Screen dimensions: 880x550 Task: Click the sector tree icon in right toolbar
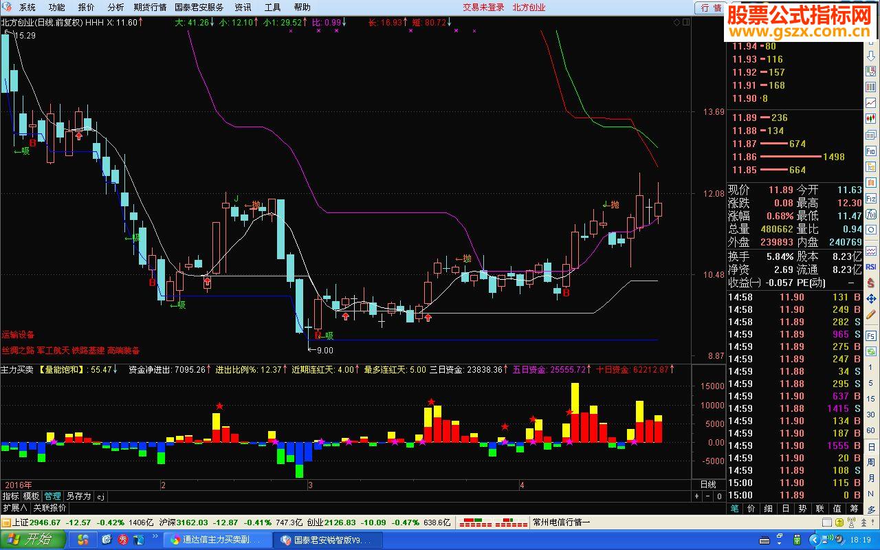871,166
